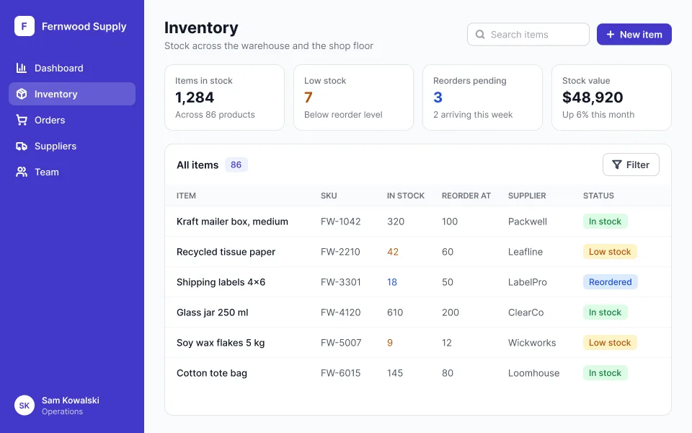Image resolution: width=692 pixels, height=433 pixels.
Task: Click Sam Kowalski profile name
Action: pyautogui.click(x=71, y=401)
